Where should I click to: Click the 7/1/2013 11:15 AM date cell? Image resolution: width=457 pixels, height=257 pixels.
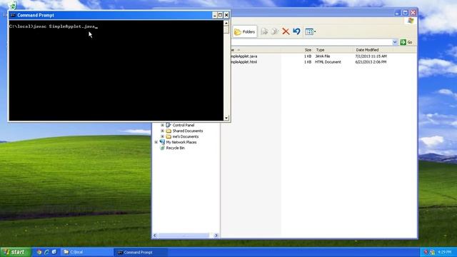371,56
